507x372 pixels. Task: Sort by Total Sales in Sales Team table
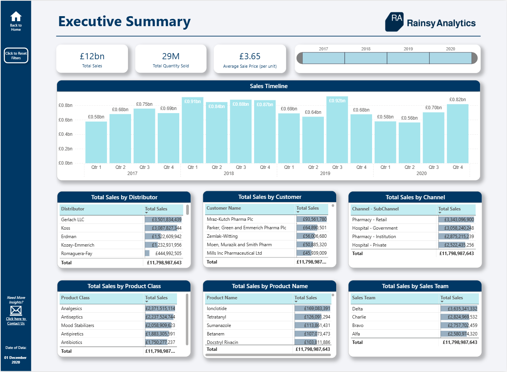452,298
